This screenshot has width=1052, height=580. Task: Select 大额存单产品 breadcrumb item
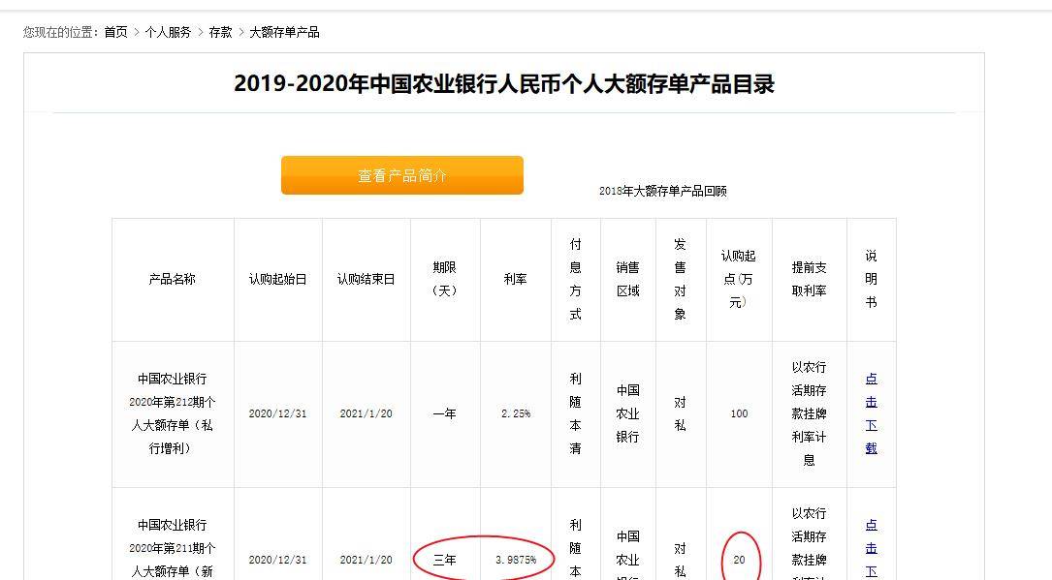[284, 32]
